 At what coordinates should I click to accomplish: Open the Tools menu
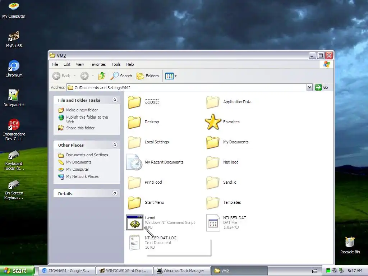pos(116,64)
